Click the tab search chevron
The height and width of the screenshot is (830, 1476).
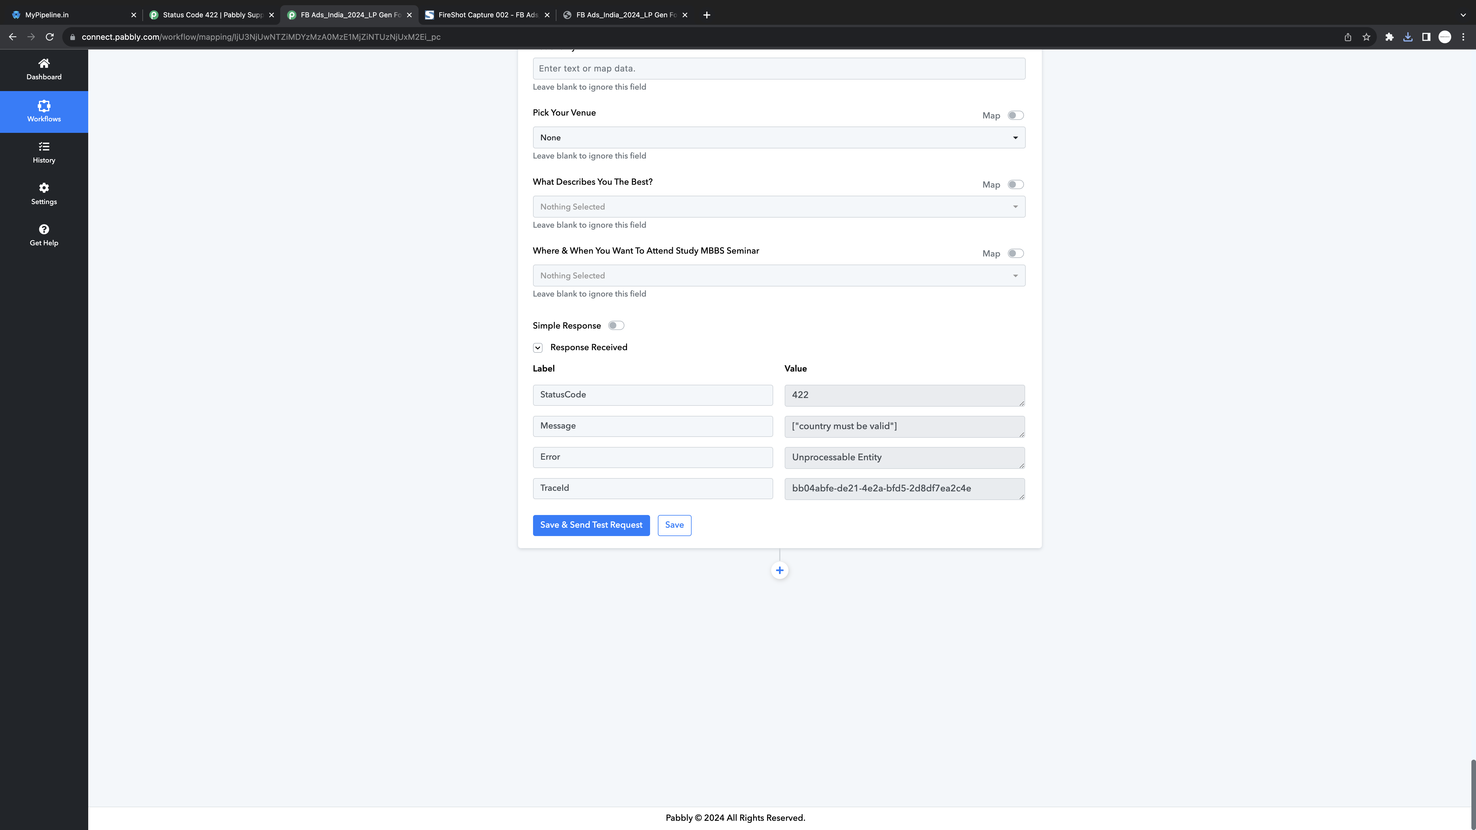1463,15
